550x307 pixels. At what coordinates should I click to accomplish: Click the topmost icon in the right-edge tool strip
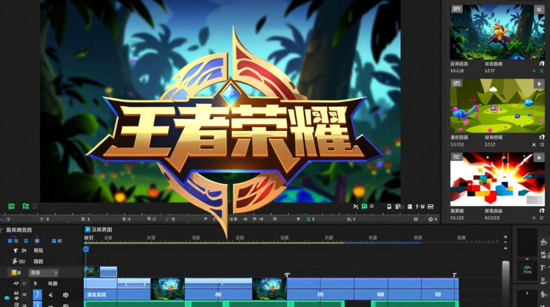click(544, 242)
